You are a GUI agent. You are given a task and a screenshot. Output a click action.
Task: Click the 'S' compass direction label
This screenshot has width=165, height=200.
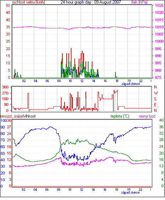pyautogui.click(x=155, y=99)
